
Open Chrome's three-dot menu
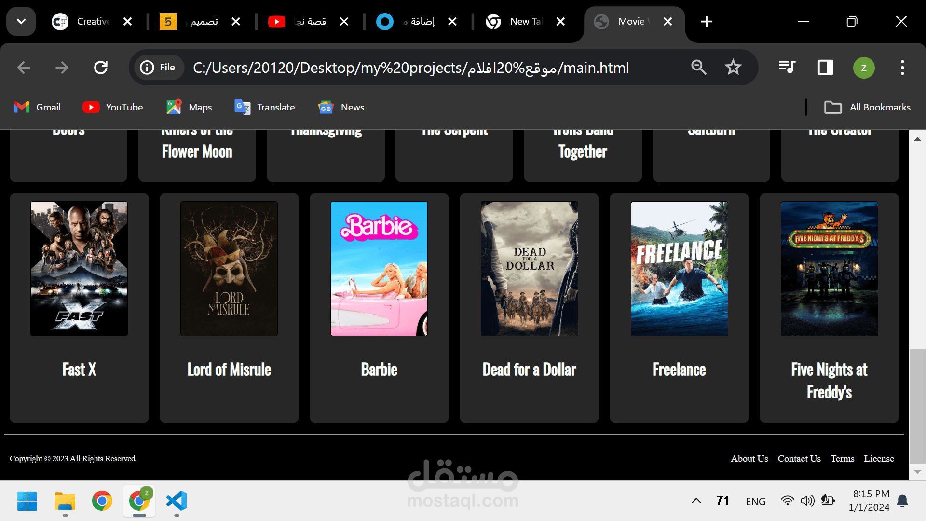[902, 68]
